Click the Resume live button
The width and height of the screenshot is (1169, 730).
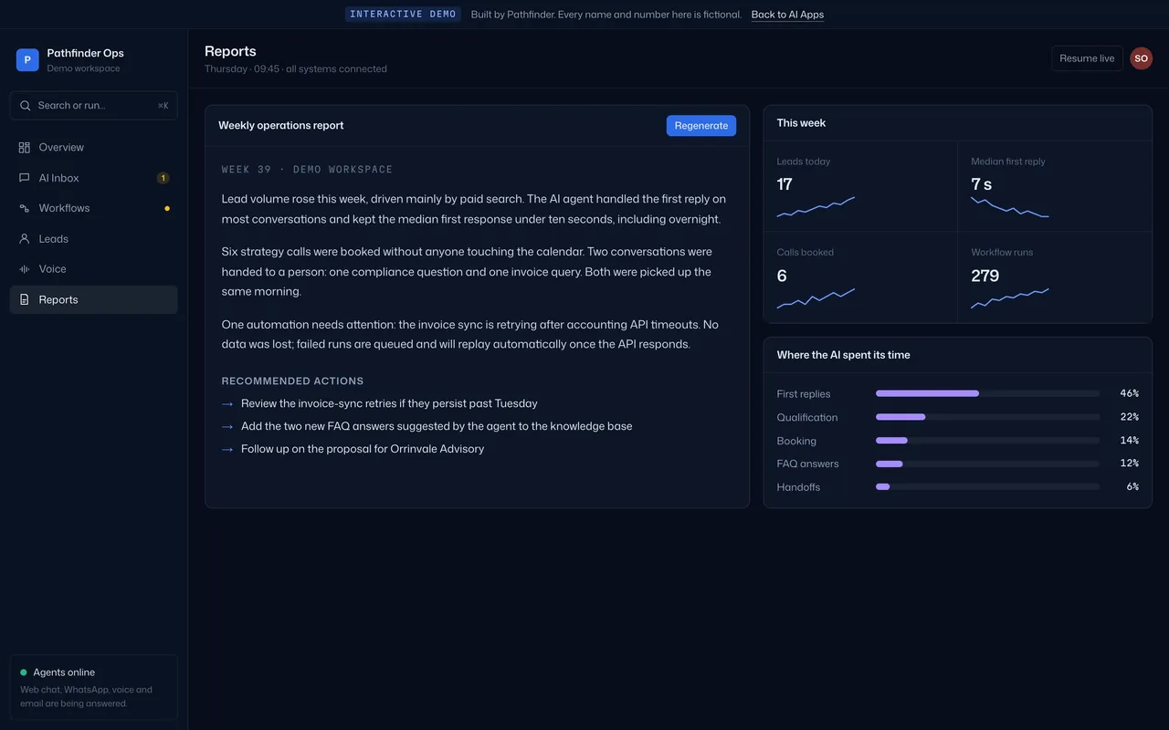[x=1087, y=58]
